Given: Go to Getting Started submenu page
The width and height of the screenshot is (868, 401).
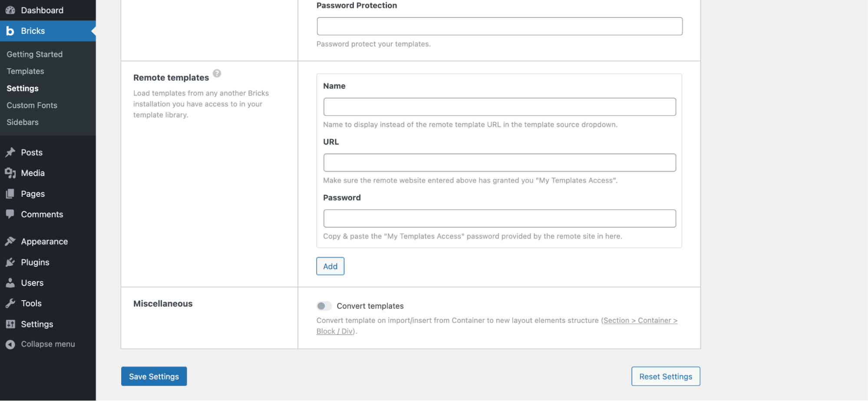Looking at the screenshot, I should [34, 54].
